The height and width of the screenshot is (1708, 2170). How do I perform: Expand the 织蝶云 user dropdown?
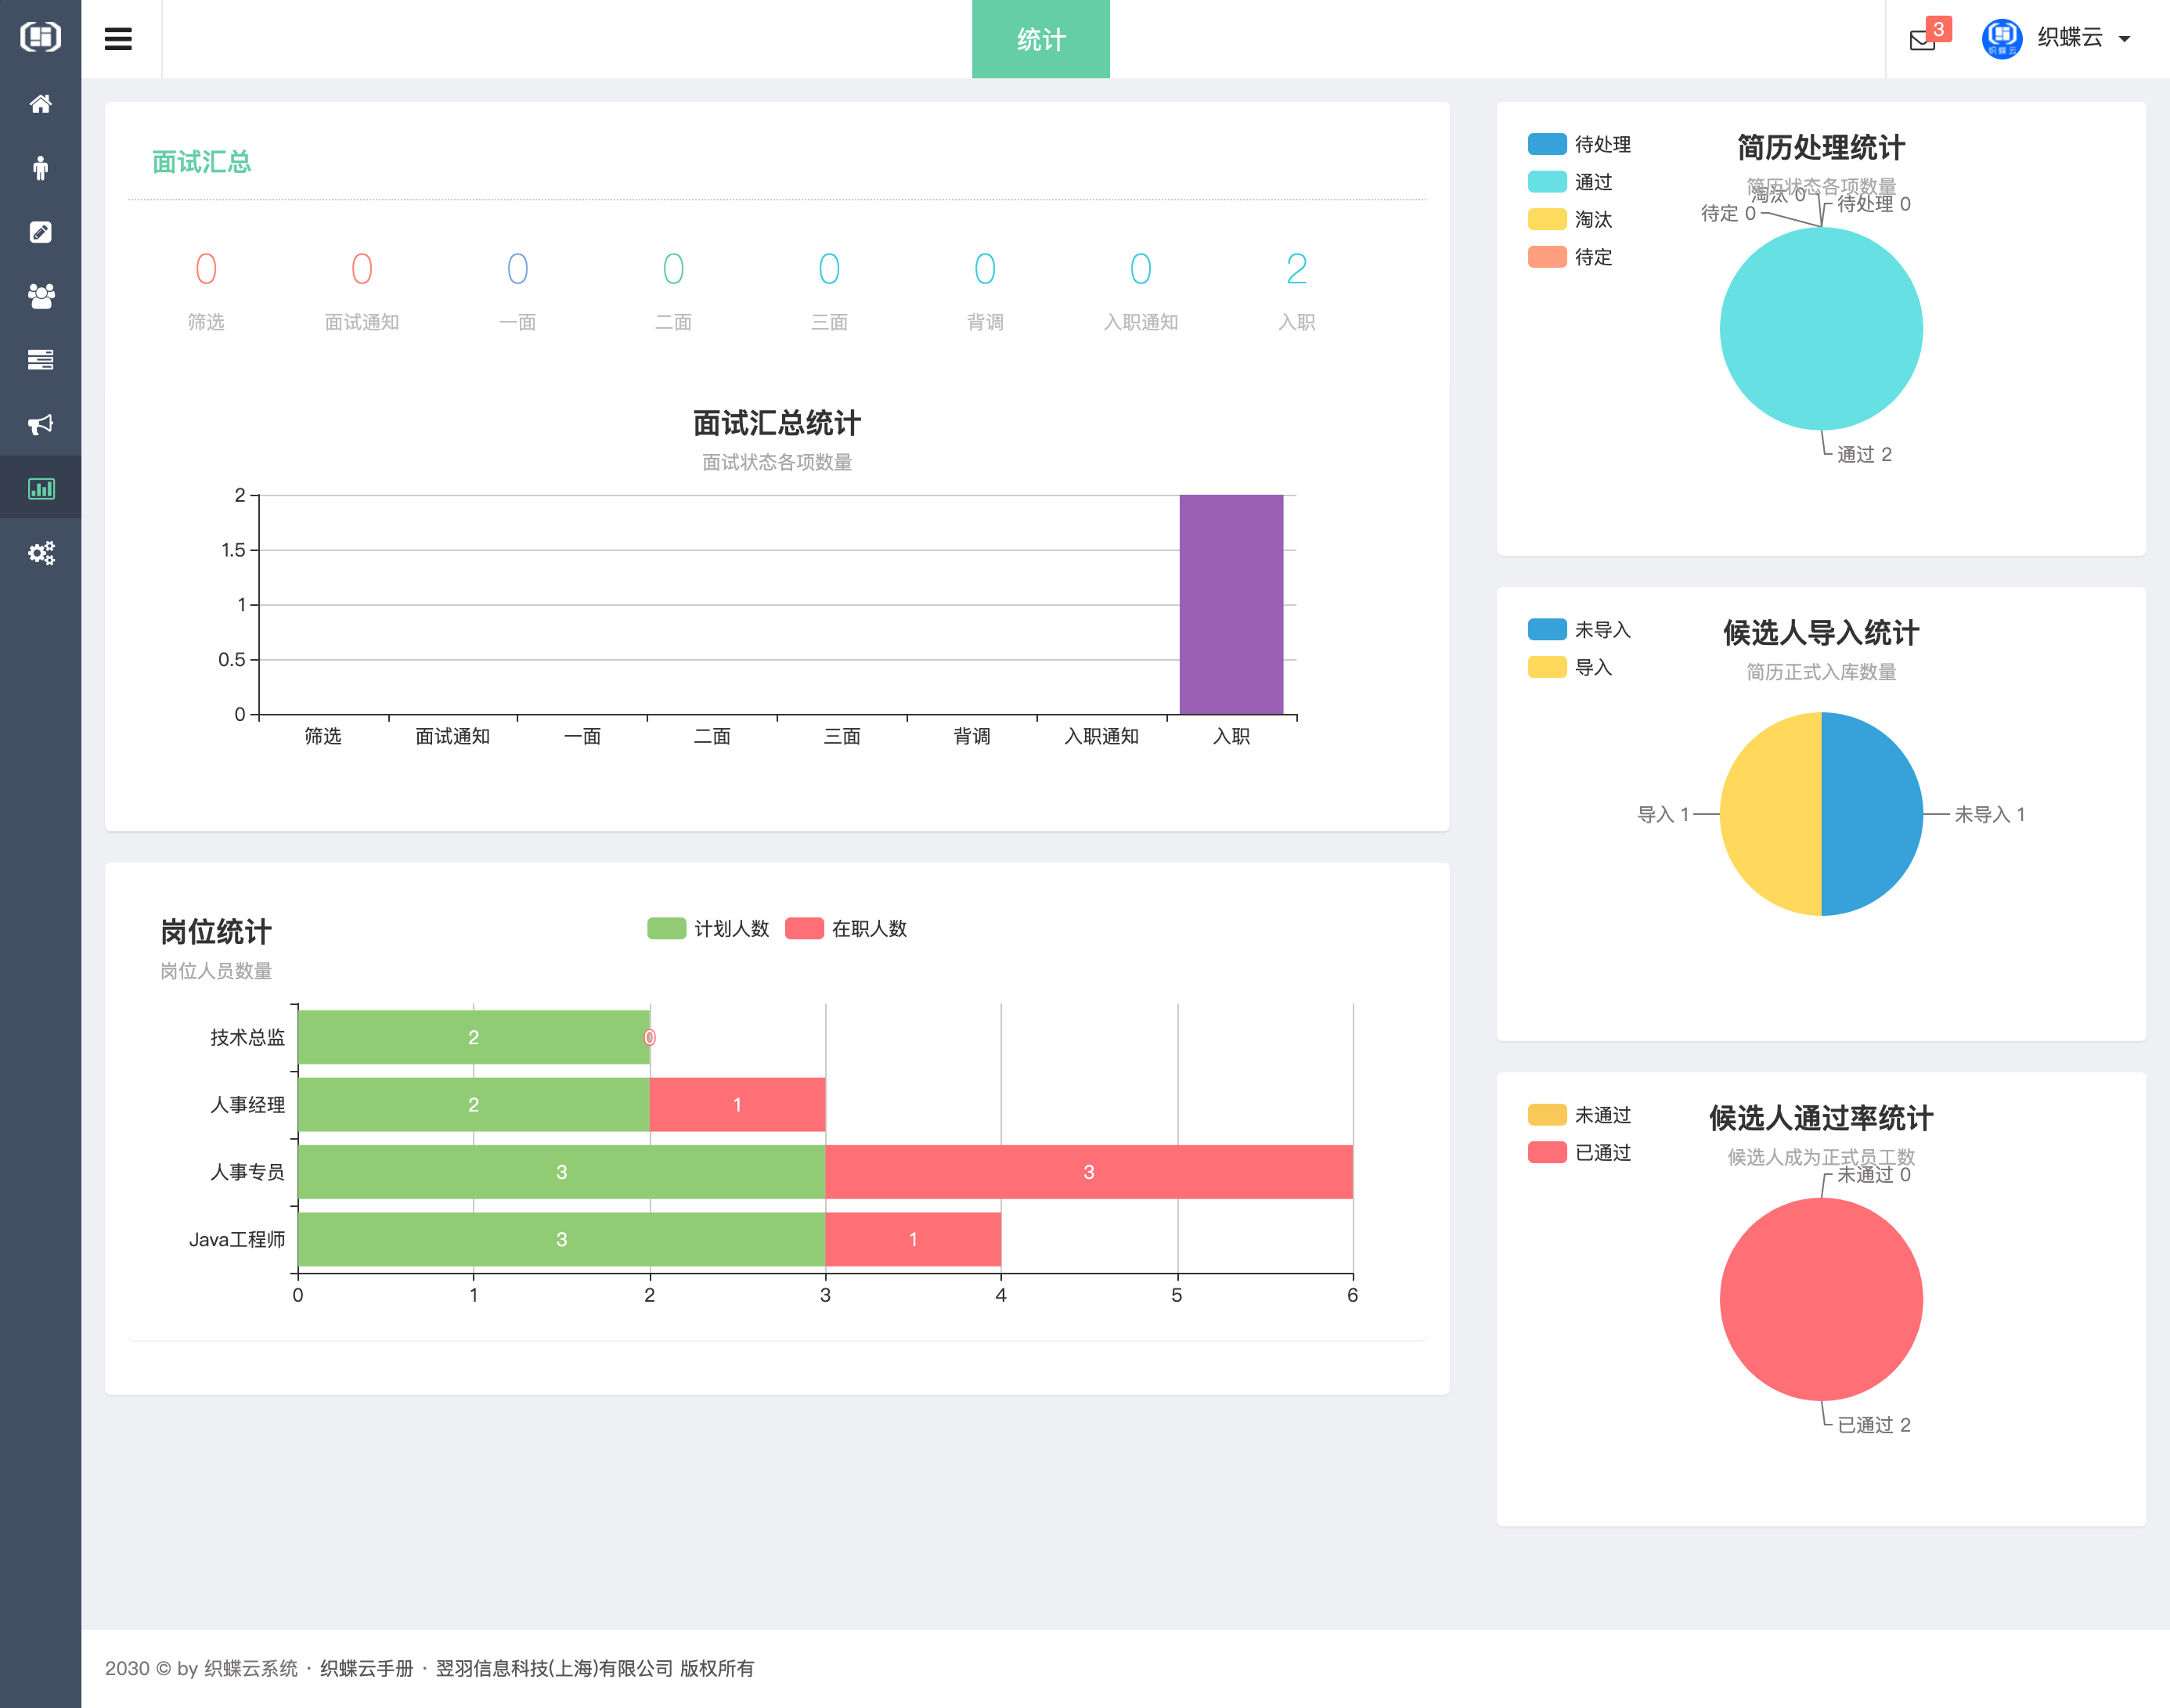2068,38
